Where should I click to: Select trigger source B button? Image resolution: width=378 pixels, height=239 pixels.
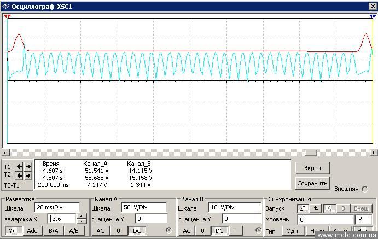pyautogui.click(x=343, y=208)
